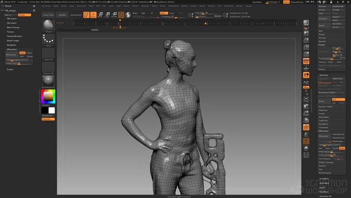Viewport: 351px width, 198px height.
Task: Click the BPR render icon in right shelf
Action: 306,23
